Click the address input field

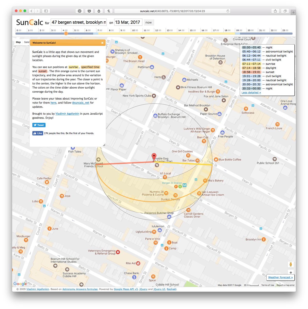pos(79,22)
